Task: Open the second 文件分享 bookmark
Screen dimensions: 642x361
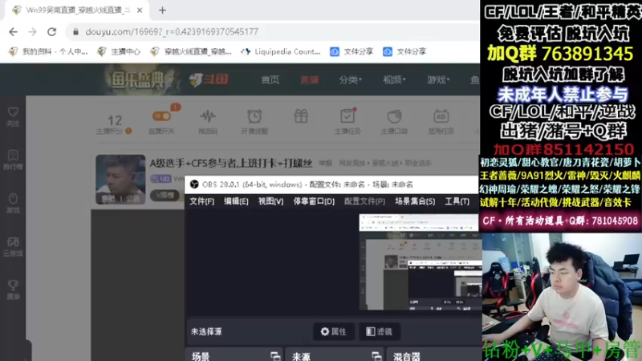Action: [405, 51]
